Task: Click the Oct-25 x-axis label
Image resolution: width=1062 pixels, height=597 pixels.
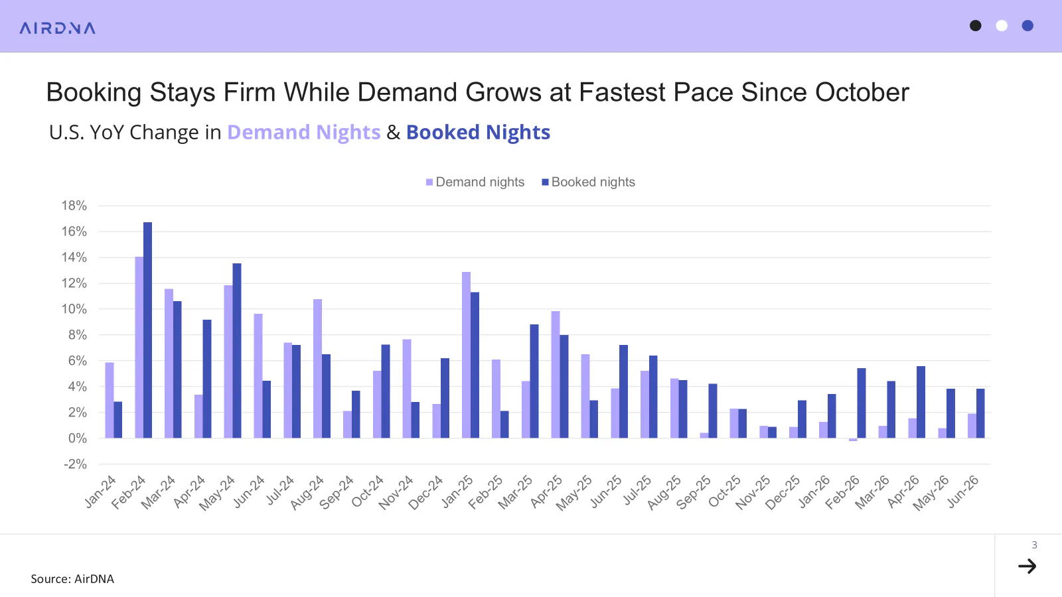Action: (724, 492)
